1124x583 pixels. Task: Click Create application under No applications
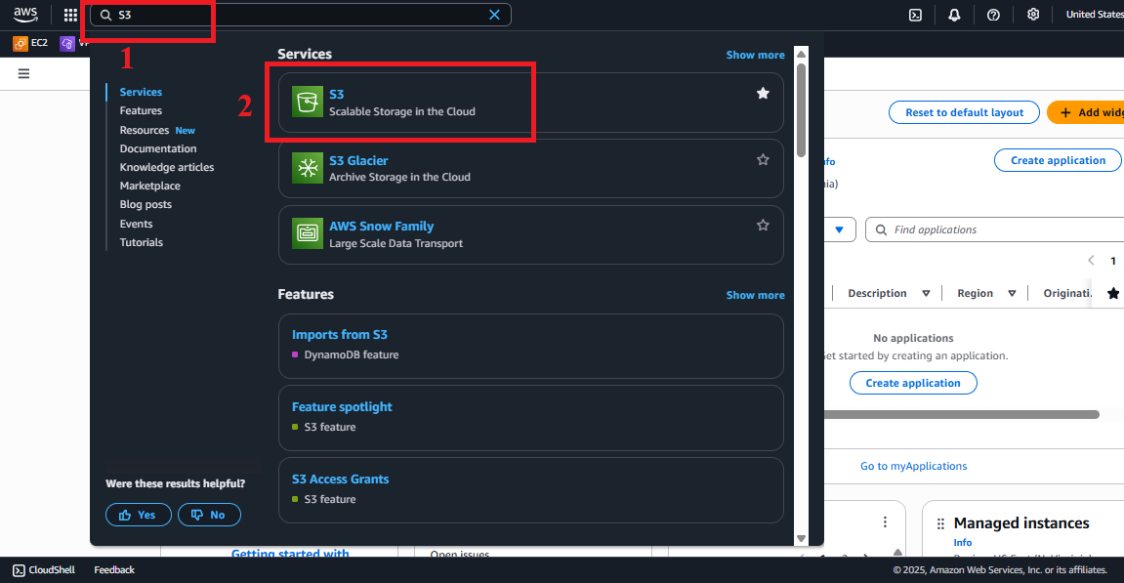point(913,383)
